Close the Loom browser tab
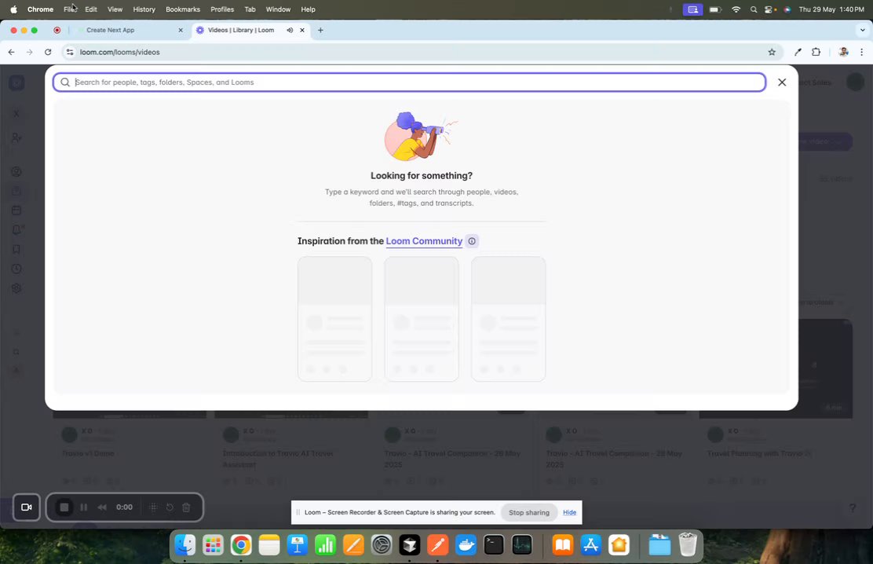 (302, 30)
